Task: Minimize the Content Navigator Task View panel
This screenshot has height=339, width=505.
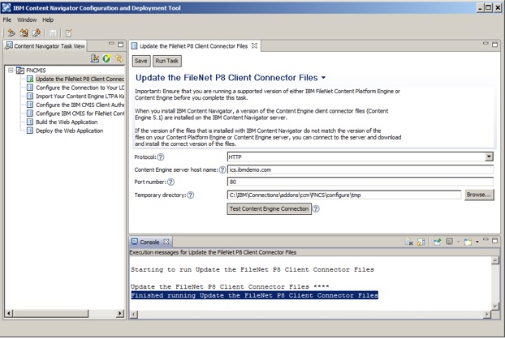Action: (111, 44)
